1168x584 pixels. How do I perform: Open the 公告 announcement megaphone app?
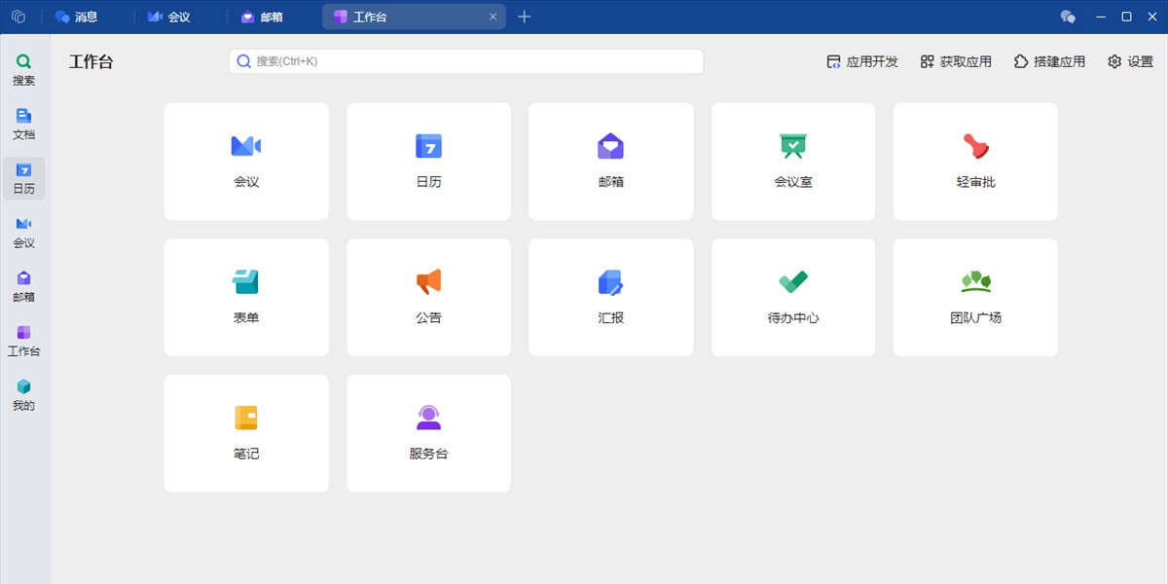point(428,297)
